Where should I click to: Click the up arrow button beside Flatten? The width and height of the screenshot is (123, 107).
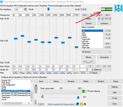[x=102, y=19]
